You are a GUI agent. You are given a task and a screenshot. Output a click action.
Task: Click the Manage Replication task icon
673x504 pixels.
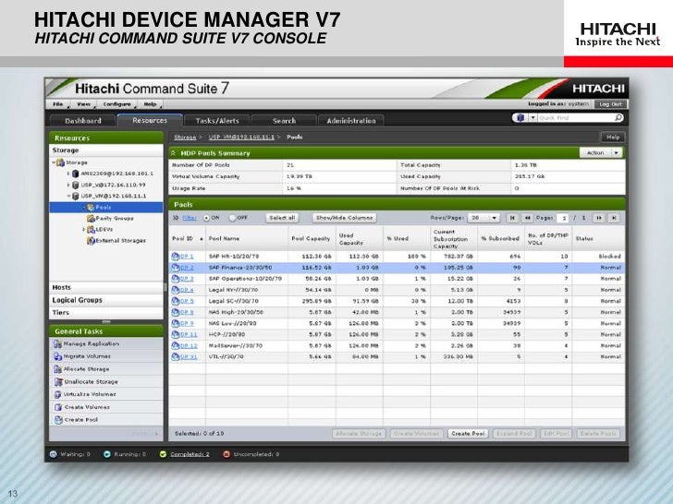pos(57,343)
